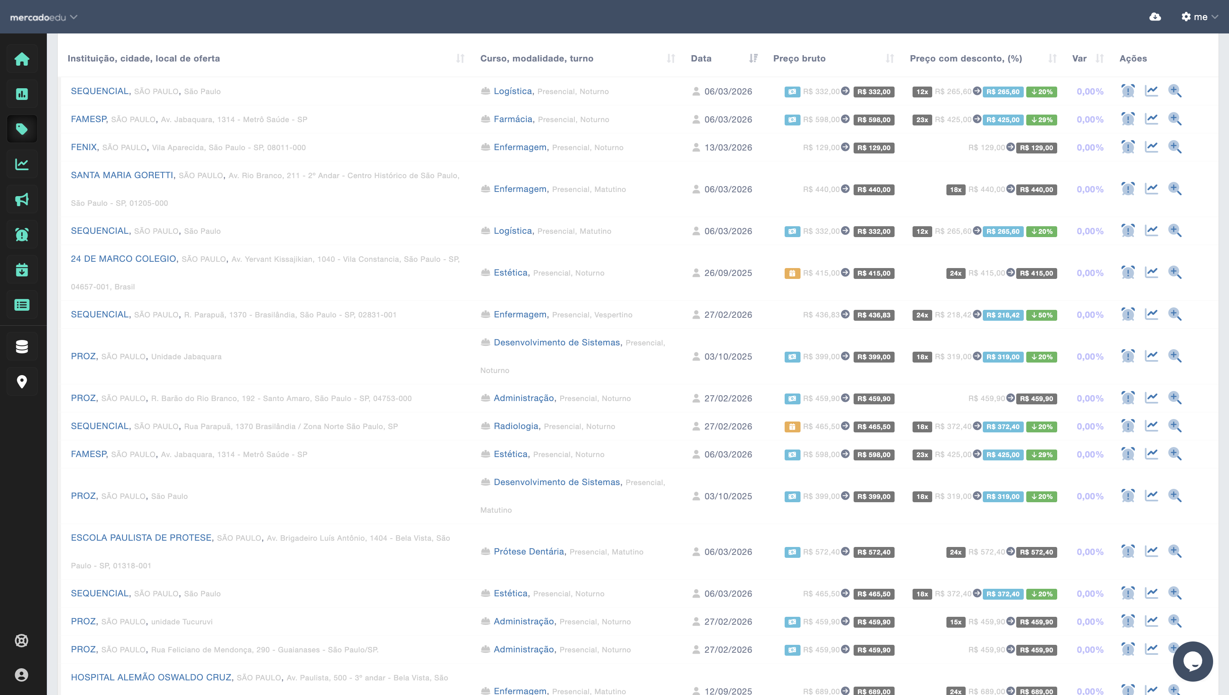This screenshot has width=1229, height=695.
Task: Open the calendar download sidebar icon
Action: click(x=22, y=270)
